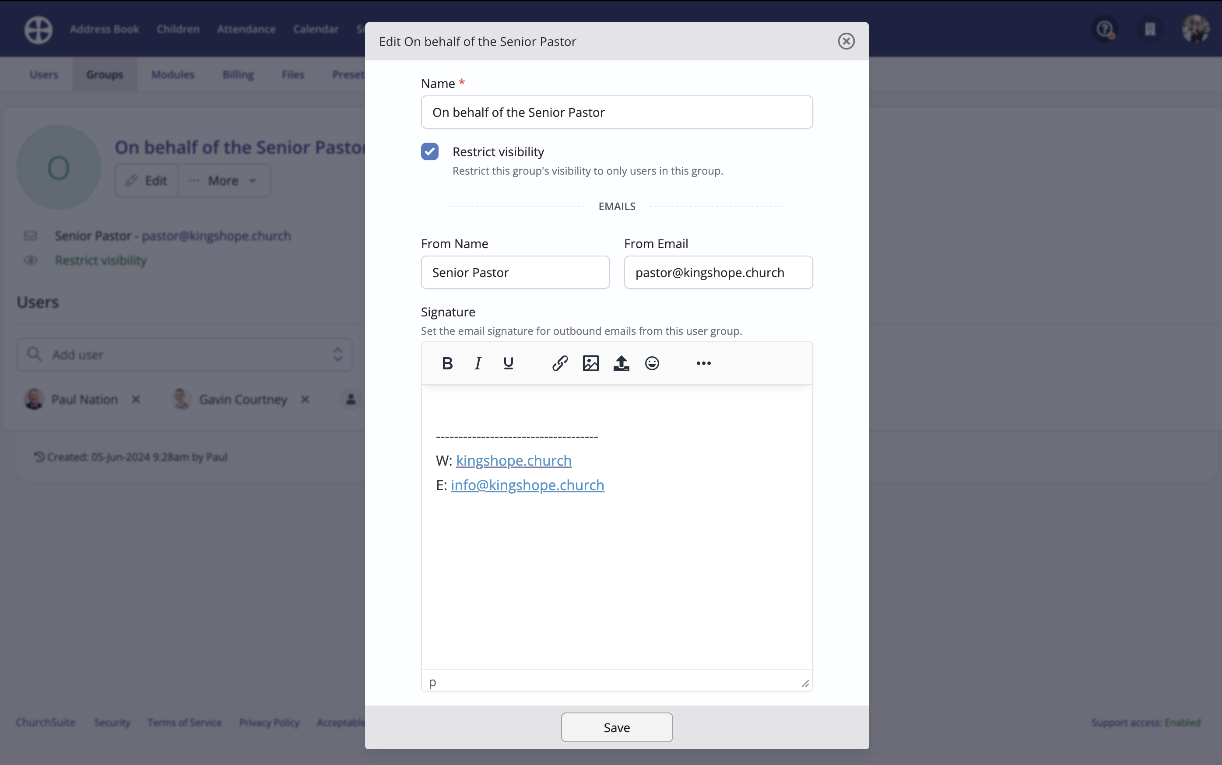
Task: Close the Edit group dialog
Action: pyautogui.click(x=846, y=41)
